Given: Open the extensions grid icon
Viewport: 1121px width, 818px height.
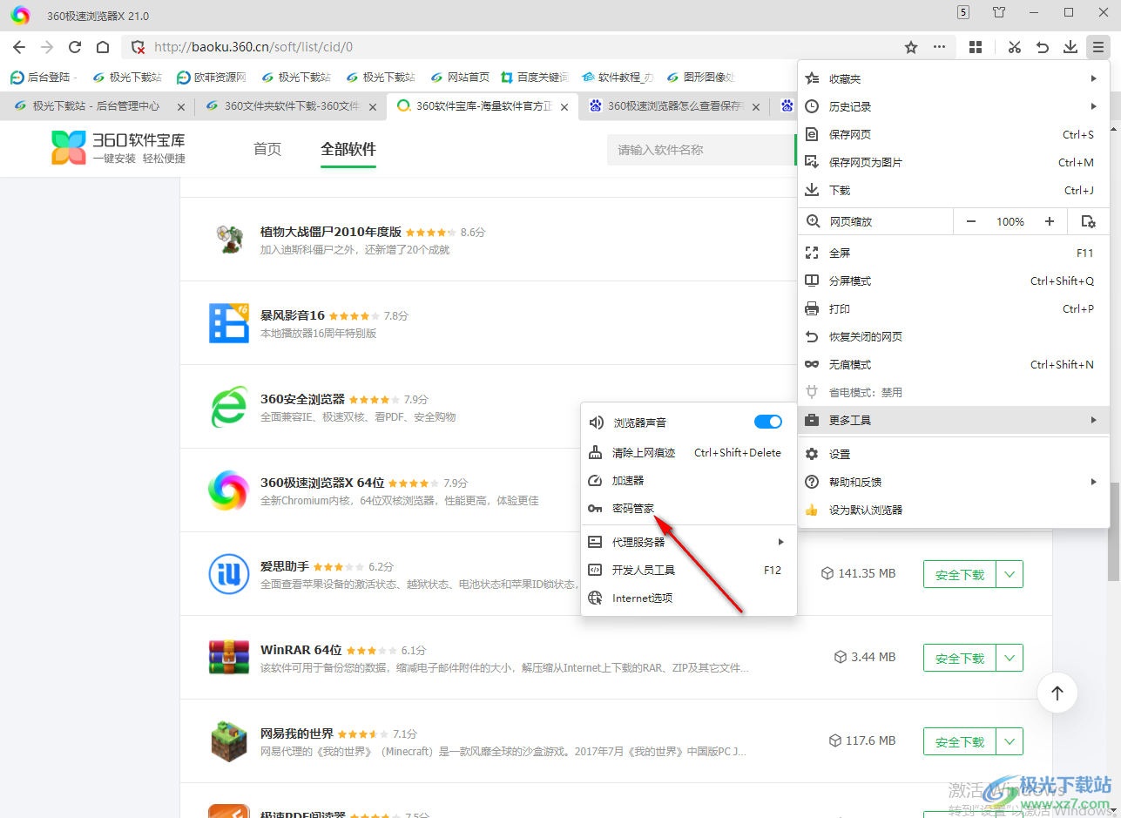Looking at the screenshot, I should coord(976,47).
